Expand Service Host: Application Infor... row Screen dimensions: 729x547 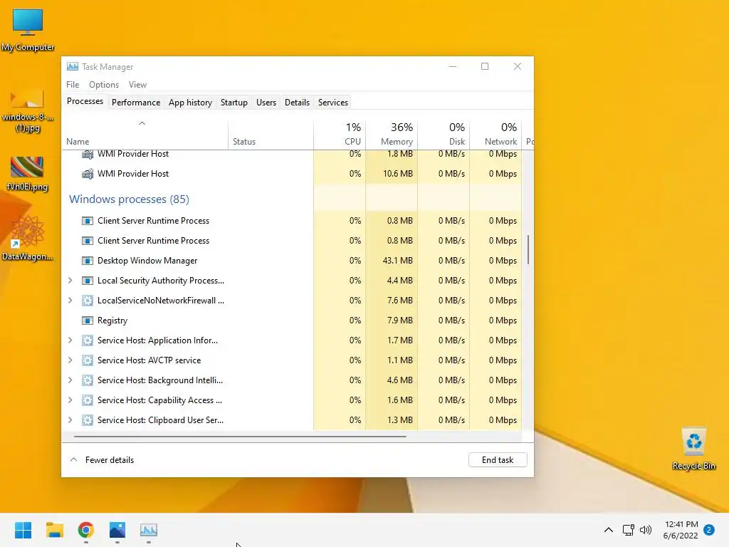pyautogui.click(x=70, y=340)
